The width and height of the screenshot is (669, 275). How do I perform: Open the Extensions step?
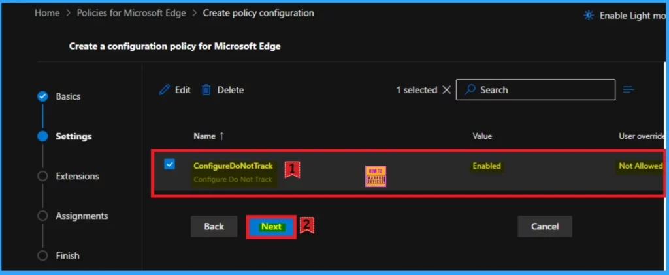77,176
